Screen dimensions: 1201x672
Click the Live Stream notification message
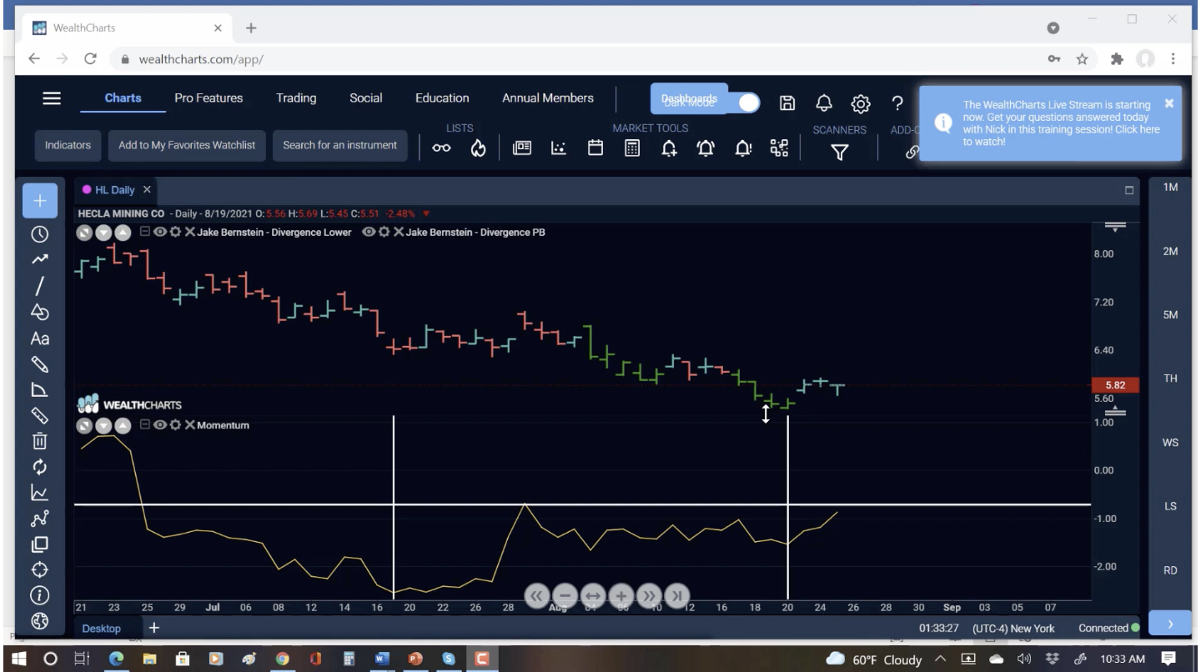coord(1061,123)
